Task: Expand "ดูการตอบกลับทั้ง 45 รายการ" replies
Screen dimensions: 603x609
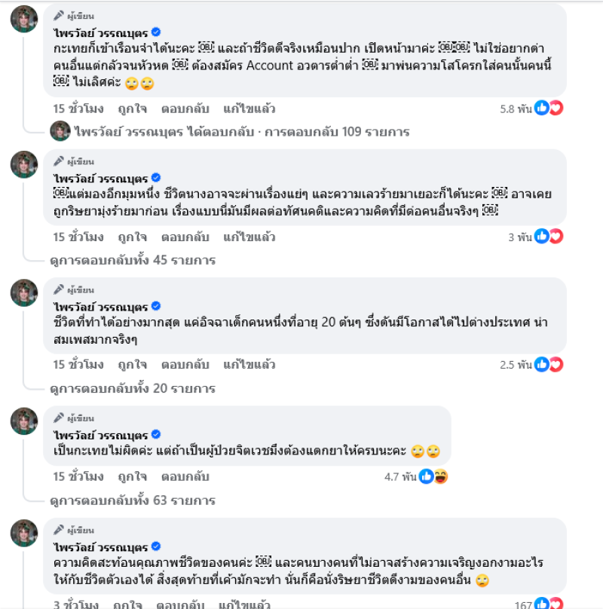Action: [133, 260]
